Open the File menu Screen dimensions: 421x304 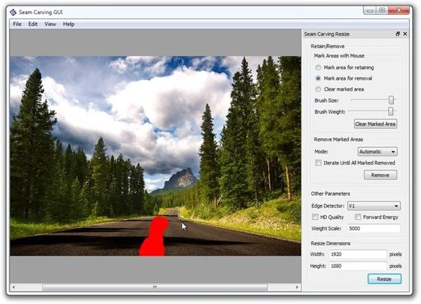(17, 24)
